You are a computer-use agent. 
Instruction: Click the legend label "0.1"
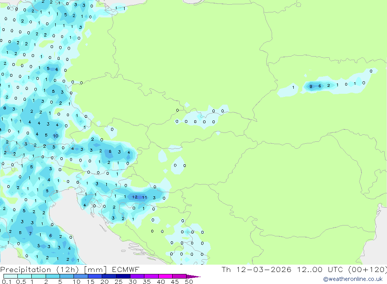7,282
